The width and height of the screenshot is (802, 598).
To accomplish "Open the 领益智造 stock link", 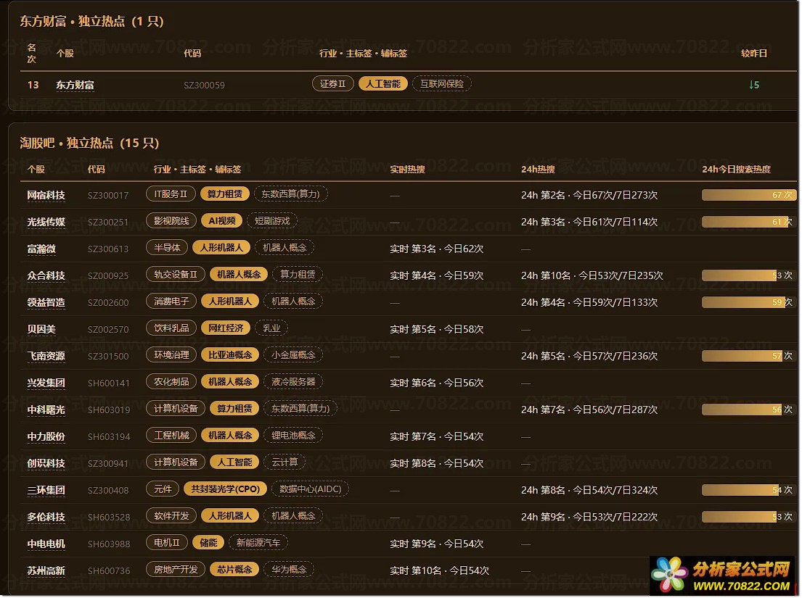I will click(46, 302).
